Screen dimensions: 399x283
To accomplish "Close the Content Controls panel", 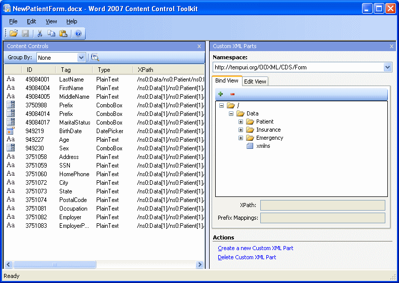I will click(x=199, y=46).
